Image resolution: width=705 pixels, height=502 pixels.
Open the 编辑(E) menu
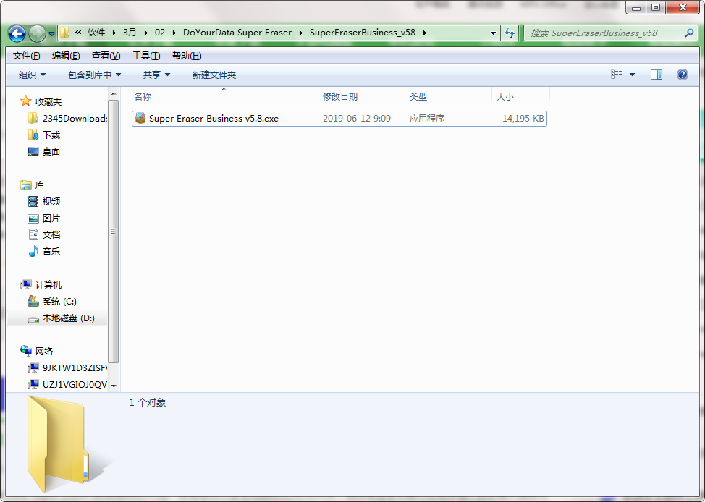(x=66, y=56)
